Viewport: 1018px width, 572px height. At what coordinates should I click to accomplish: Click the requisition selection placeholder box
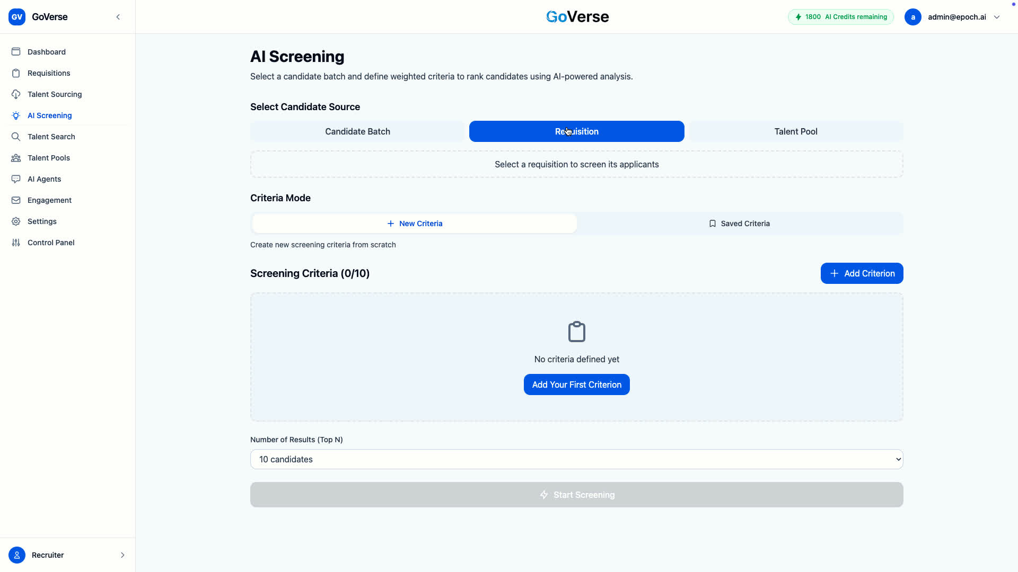coord(576,164)
